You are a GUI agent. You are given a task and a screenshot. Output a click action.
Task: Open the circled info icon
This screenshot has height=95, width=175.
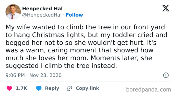[x=166, y=75]
